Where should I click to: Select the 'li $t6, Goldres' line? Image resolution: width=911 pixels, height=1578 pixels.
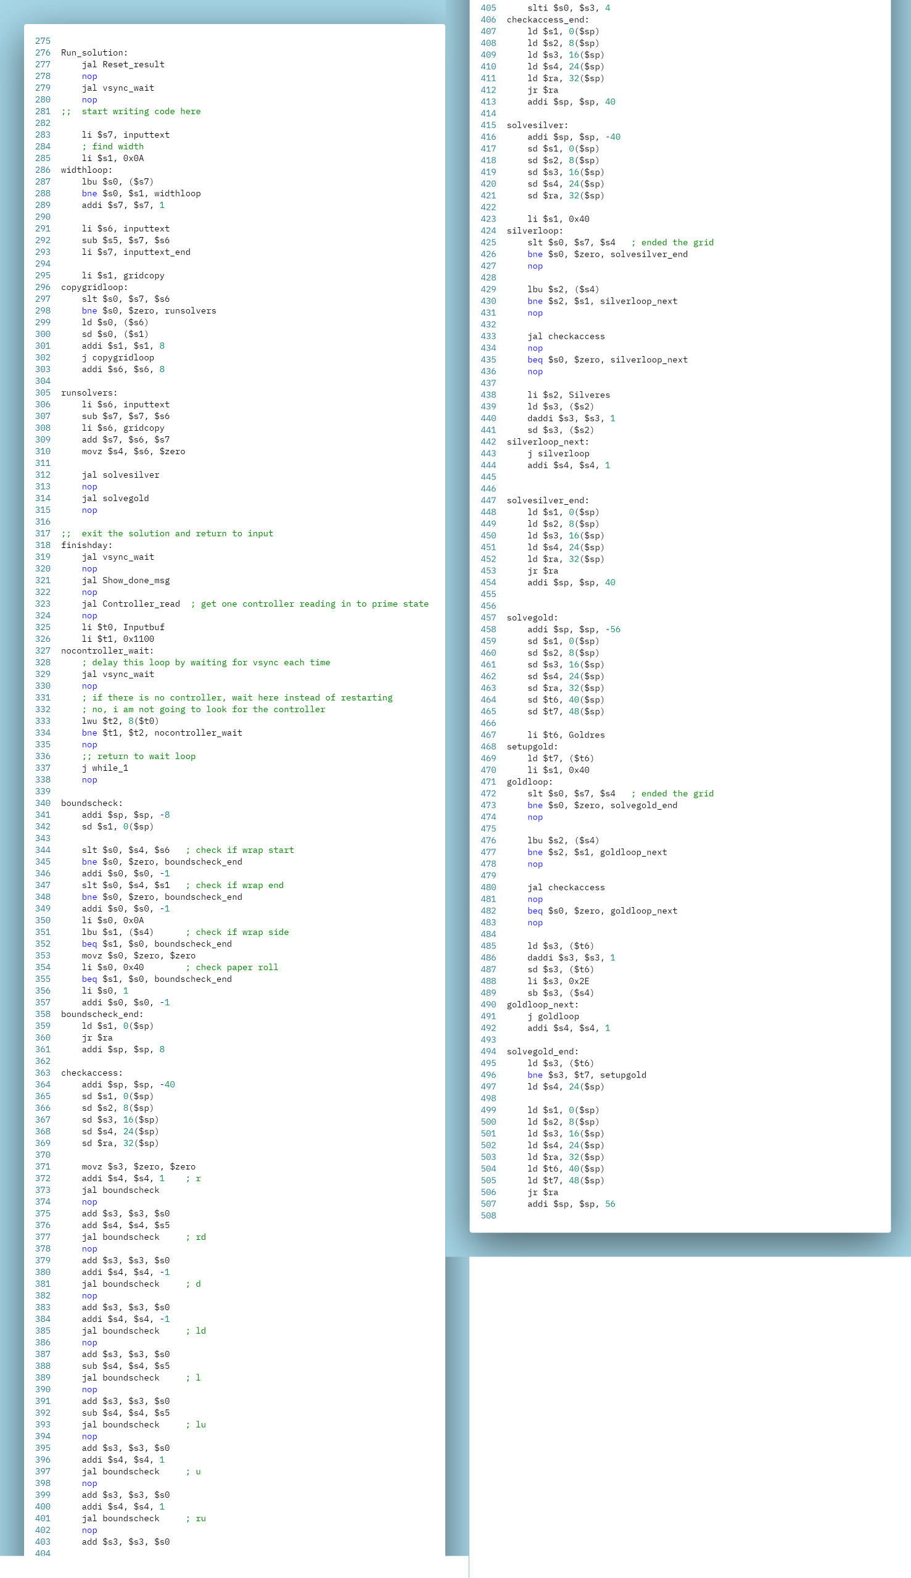pyautogui.click(x=566, y=735)
